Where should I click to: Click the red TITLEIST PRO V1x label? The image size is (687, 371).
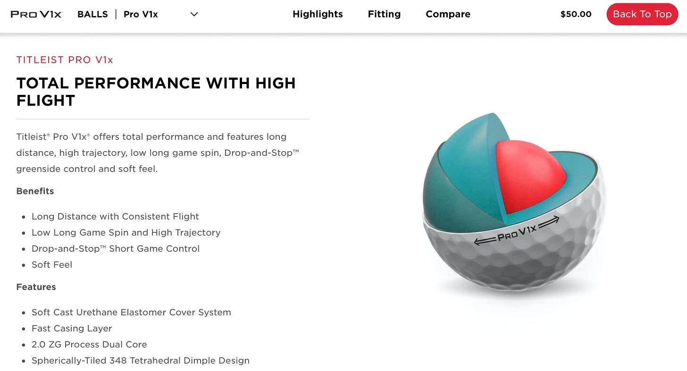(x=65, y=60)
